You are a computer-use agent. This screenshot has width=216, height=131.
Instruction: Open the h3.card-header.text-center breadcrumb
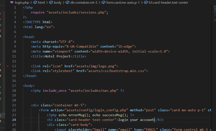[x=168, y=2]
